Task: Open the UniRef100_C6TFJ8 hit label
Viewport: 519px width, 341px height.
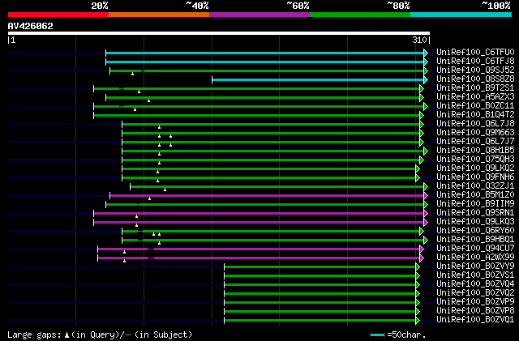Action: tap(475, 62)
